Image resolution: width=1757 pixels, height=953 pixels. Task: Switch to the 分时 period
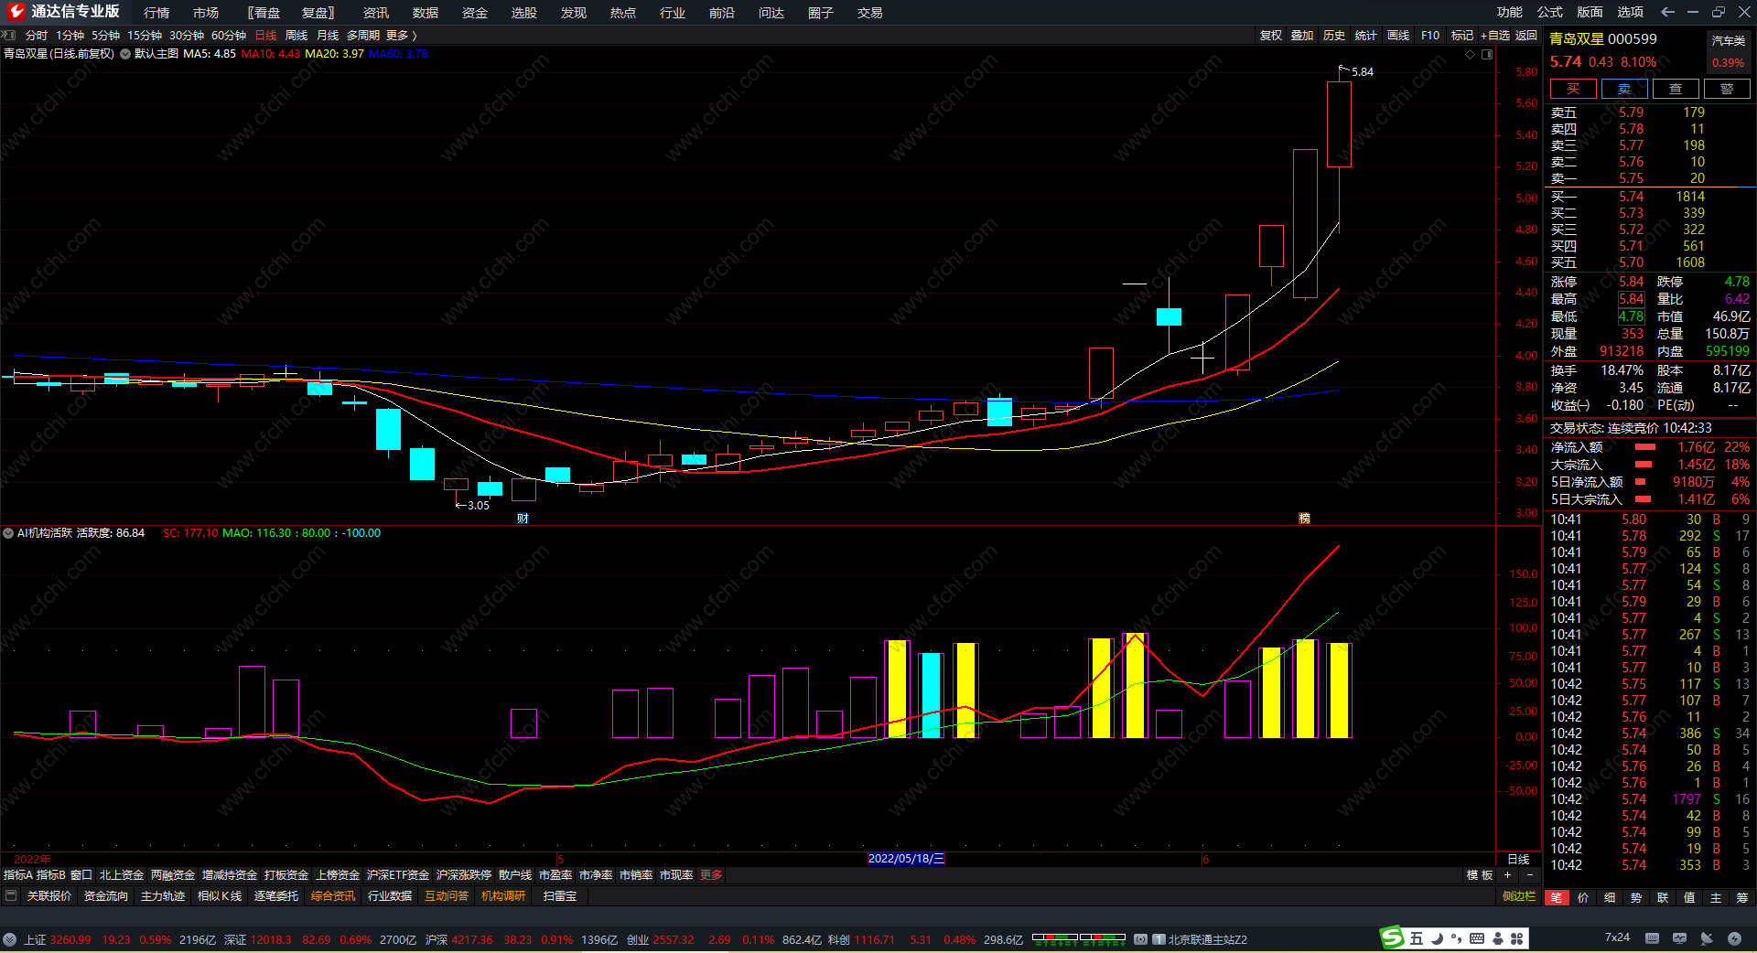37,35
